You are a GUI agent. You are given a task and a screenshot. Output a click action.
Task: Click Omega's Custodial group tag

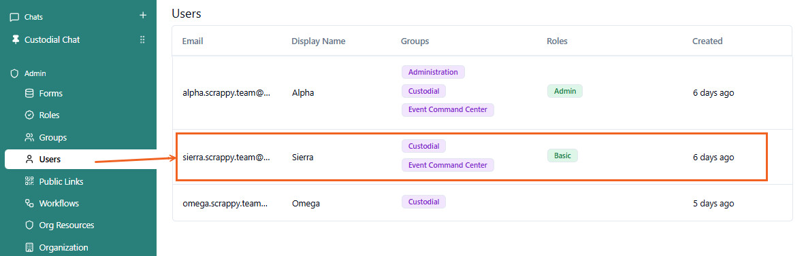pyautogui.click(x=423, y=202)
